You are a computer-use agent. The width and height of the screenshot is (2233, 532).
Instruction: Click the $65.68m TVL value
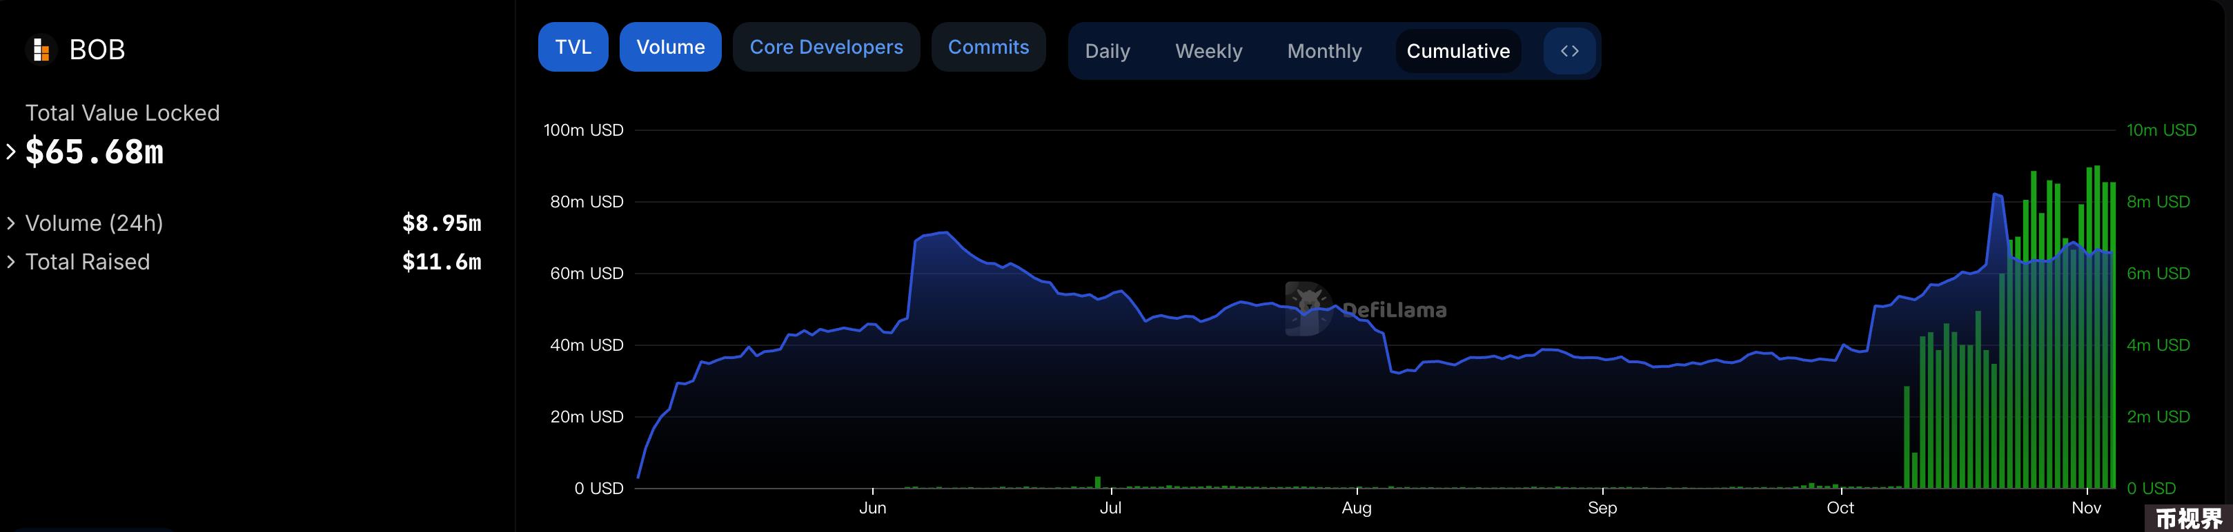[95, 152]
